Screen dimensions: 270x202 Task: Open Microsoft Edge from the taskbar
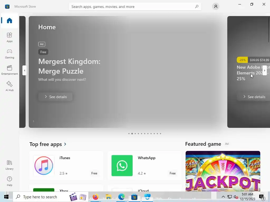[121, 197]
